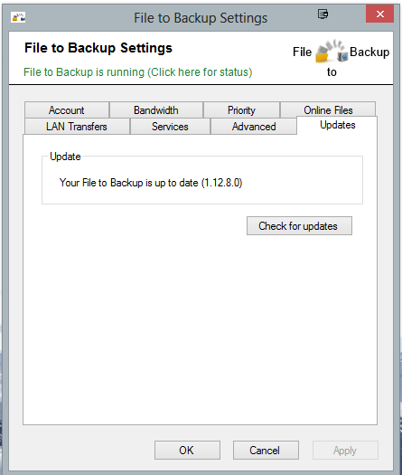The image size is (402, 475).
Task: Go to the Online Files tab
Action: click(328, 109)
